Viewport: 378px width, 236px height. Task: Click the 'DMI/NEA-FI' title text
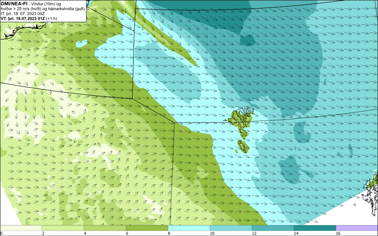14,4
